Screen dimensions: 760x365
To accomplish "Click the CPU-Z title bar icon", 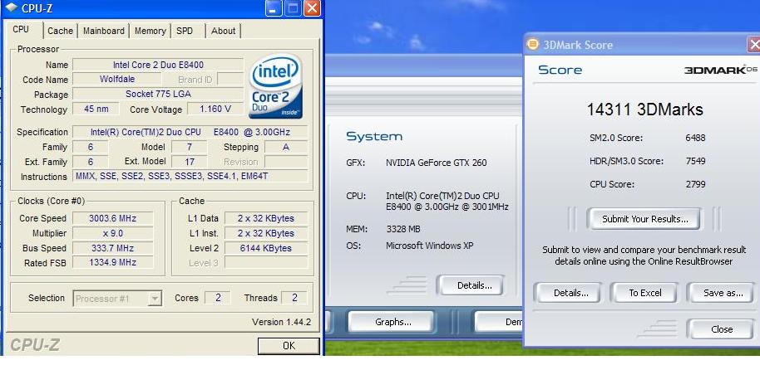I will tap(11, 9).
